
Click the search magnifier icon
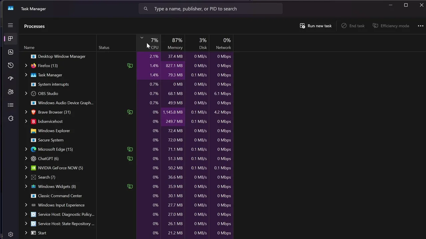pyautogui.click(x=145, y=9)
